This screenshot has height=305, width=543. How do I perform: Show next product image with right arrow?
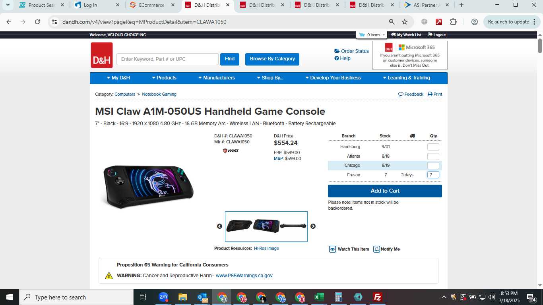click(x=313, y=226)
